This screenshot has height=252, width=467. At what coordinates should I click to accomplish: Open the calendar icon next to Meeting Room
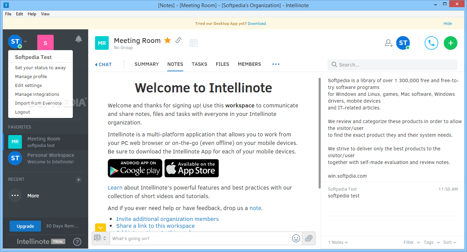point(194,43)
